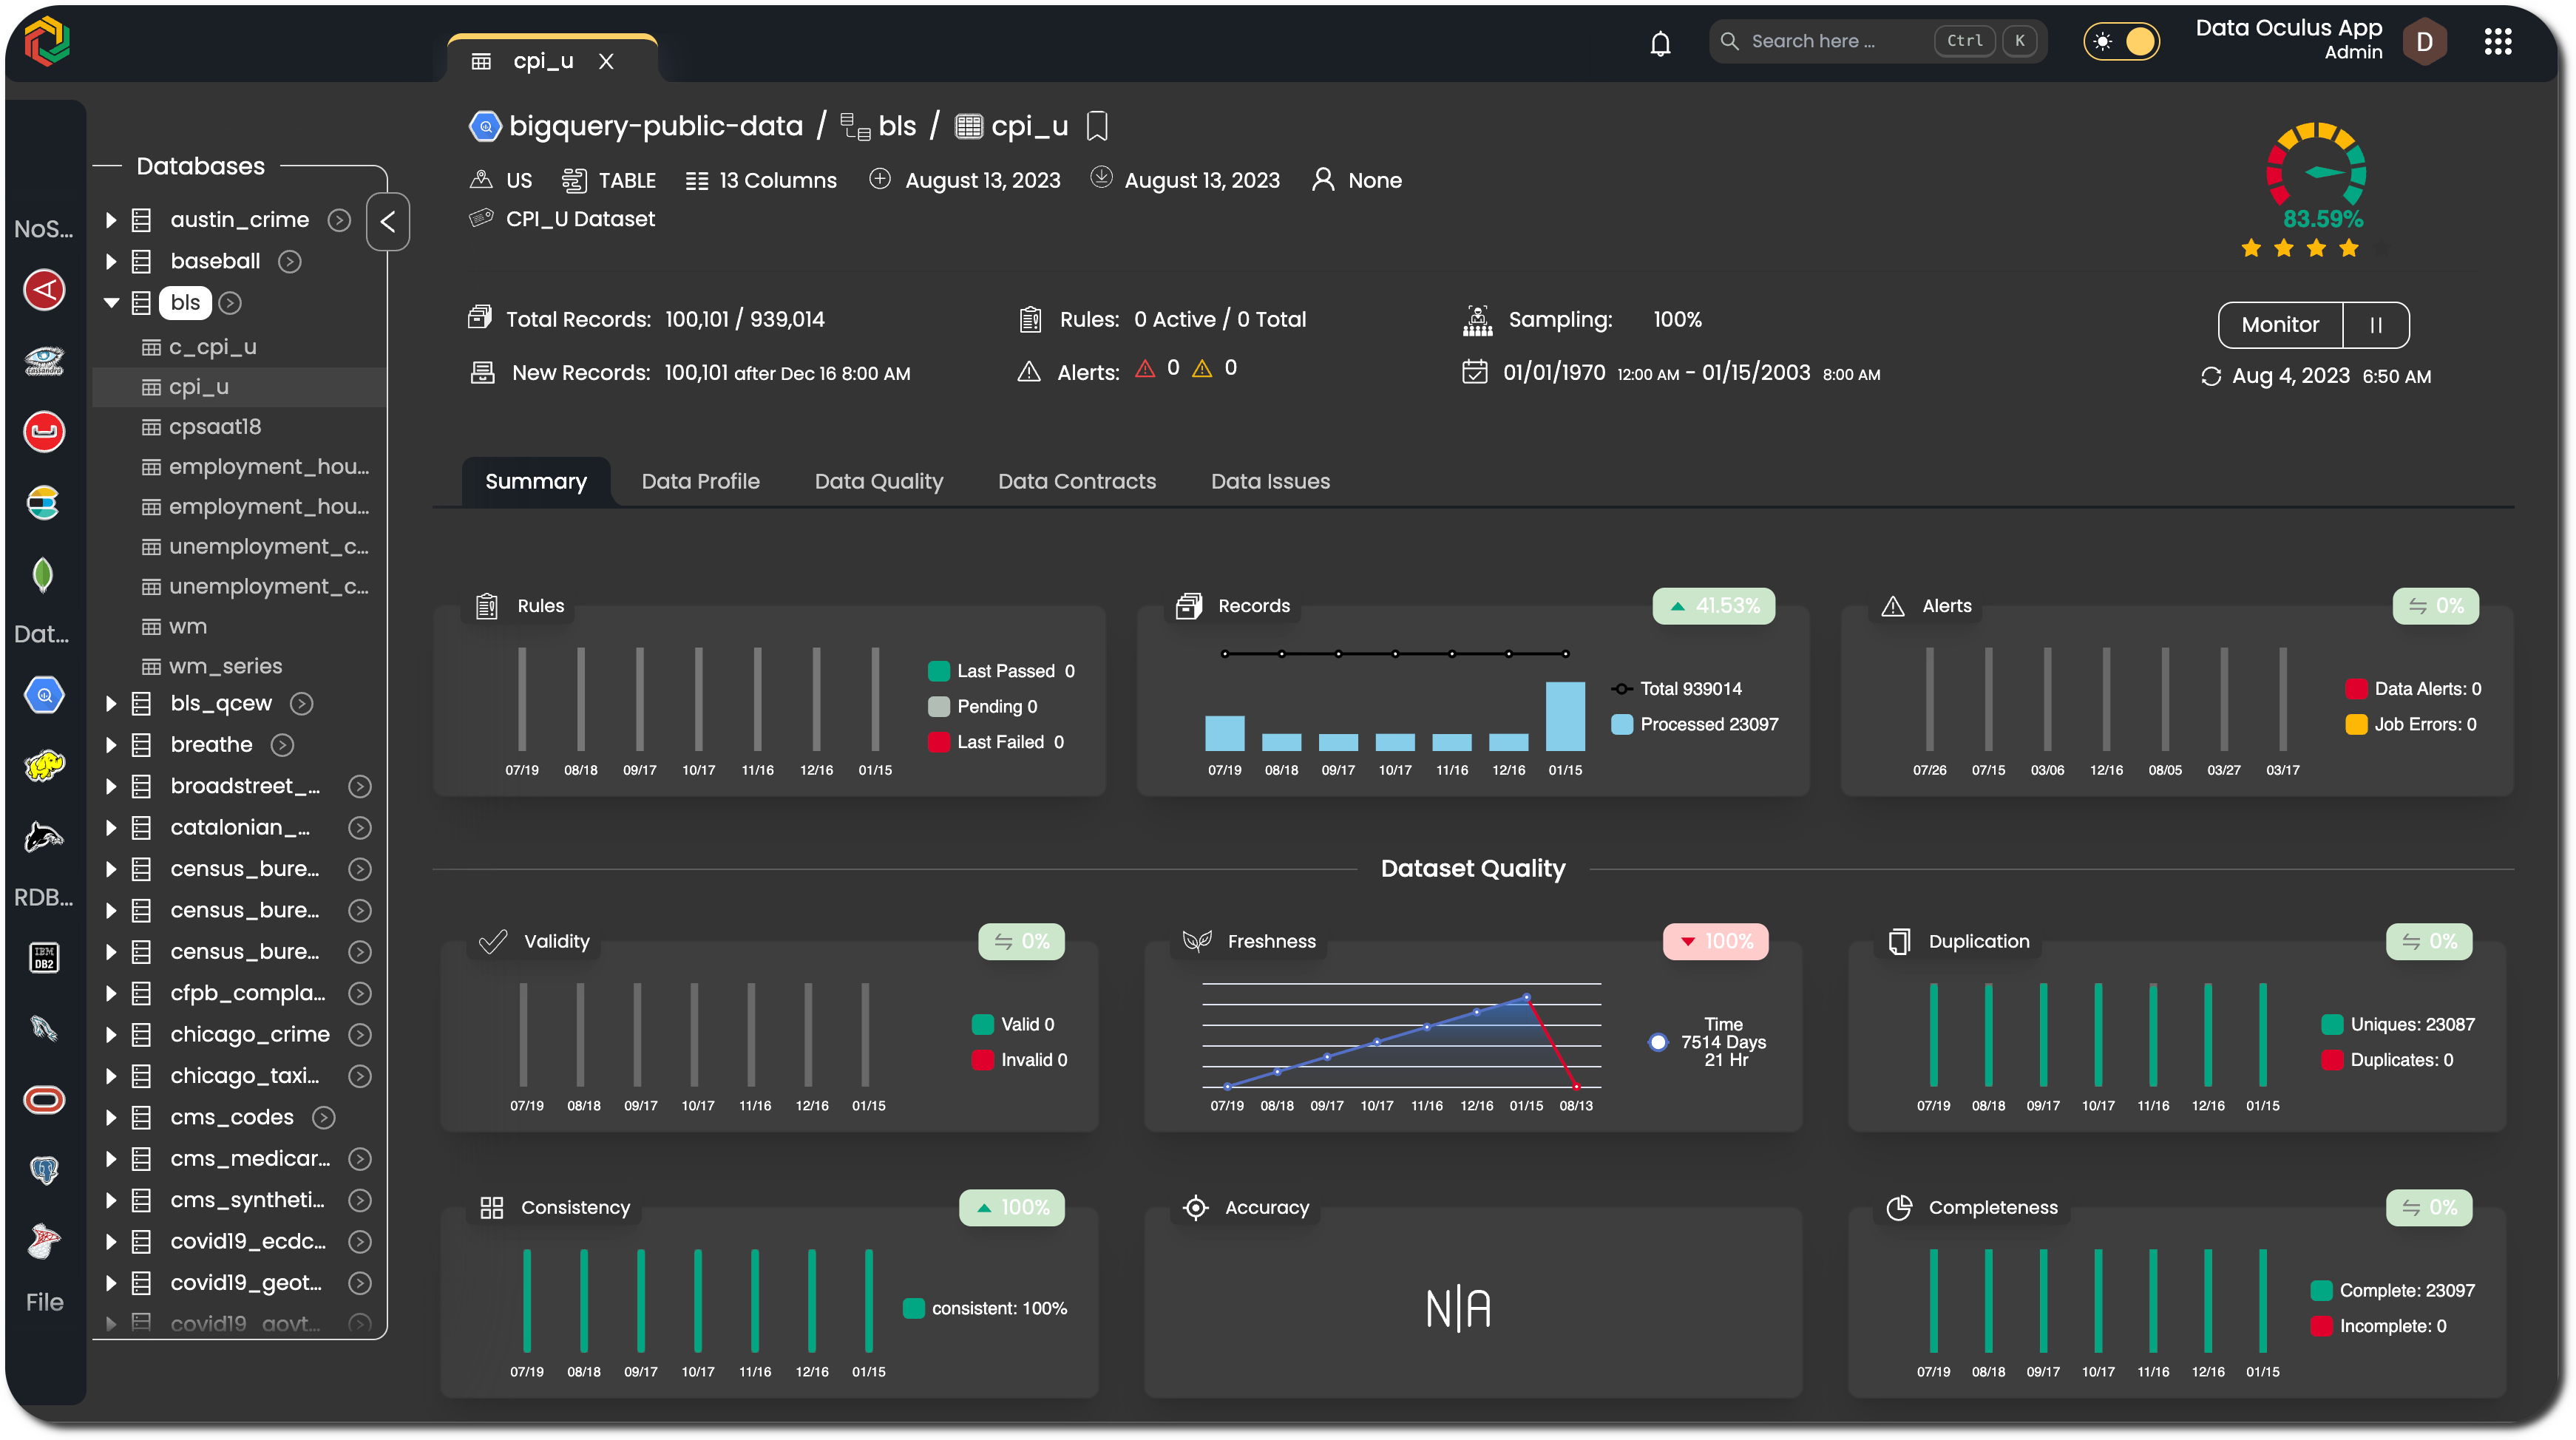Open the MySQL dolphin-style icon
Viewport: 2576px width, 1440px height.
[x=44, y=837]
